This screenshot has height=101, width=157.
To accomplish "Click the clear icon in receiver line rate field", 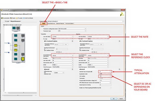I will click(x=108, y=37).
